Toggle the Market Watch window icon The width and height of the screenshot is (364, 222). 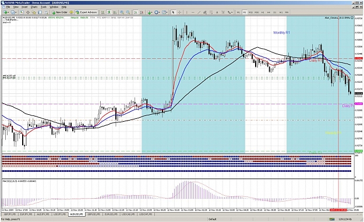[x=22, y=12]
